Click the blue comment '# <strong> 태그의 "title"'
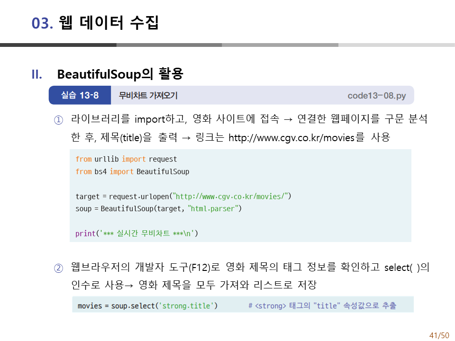Image resolution: width=455 pixels, height=341 pixels. 322,305
